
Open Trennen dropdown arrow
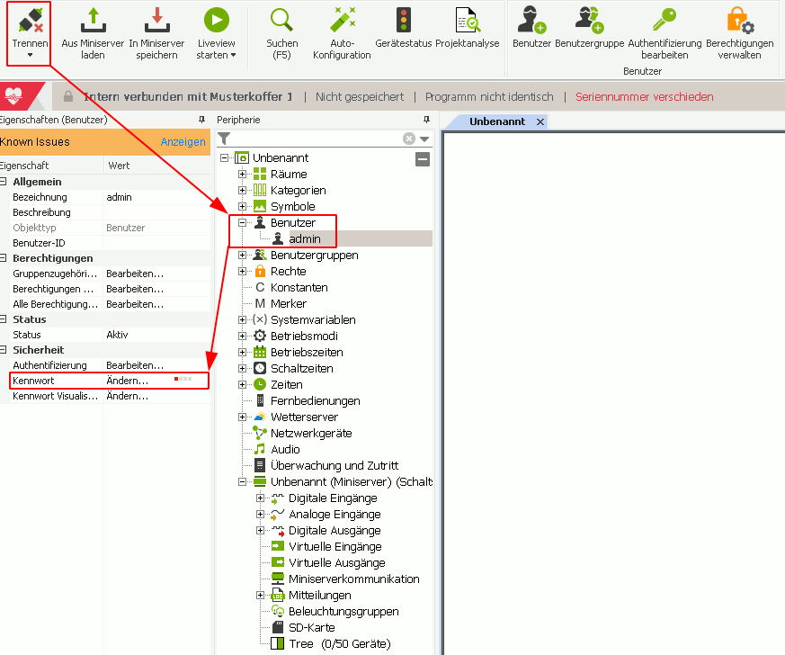(x=30, y=55)
